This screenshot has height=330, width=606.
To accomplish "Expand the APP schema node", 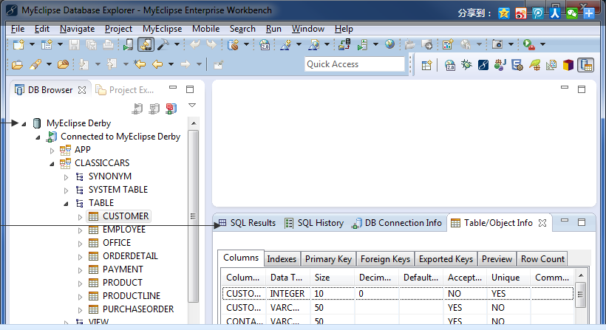I will (52, 151).
